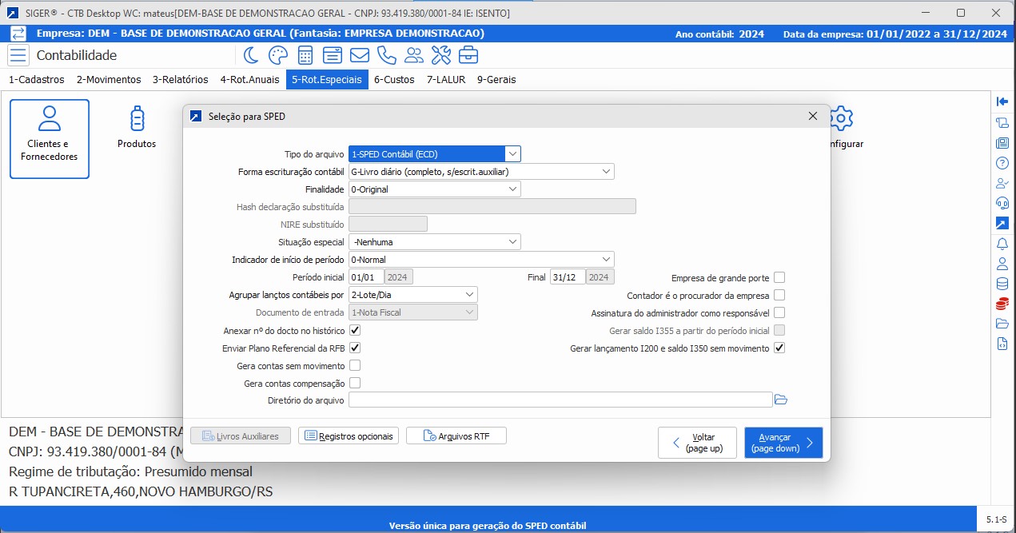This screenshot has height=533, width=1016.
Task: Click the Avançar (page down) button
Action: pyautogui.click(x=783, y=443)
